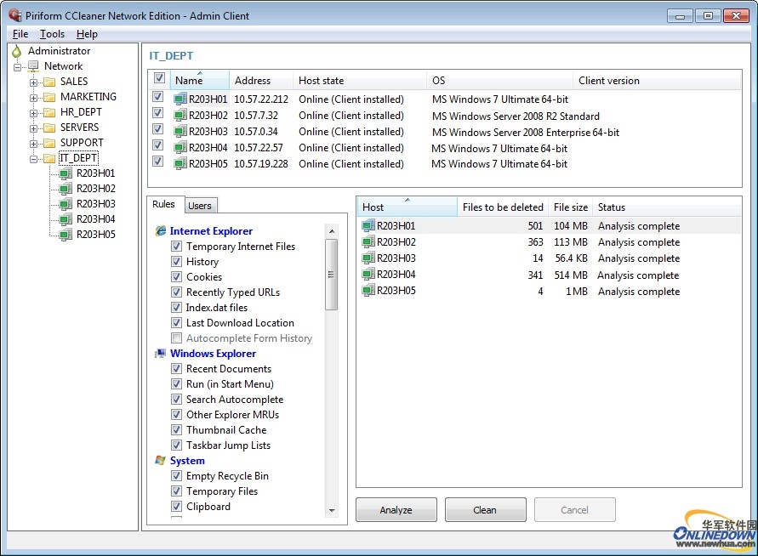Image resolution: width=758 pixels, height=556 pixels.
Task: Collapse the IT_DEPT tree node
Action: tap(34, 158)
